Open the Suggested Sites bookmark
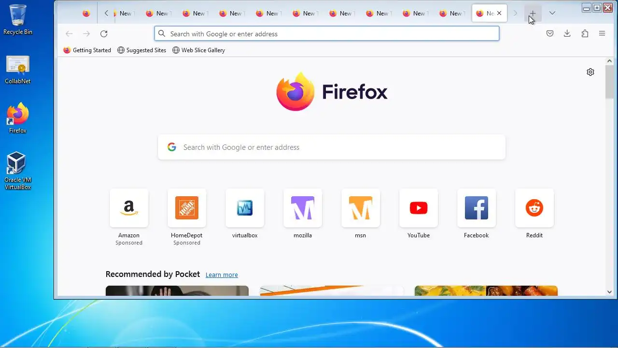Viewport: 618px width, 348px height. coord(142,50)
